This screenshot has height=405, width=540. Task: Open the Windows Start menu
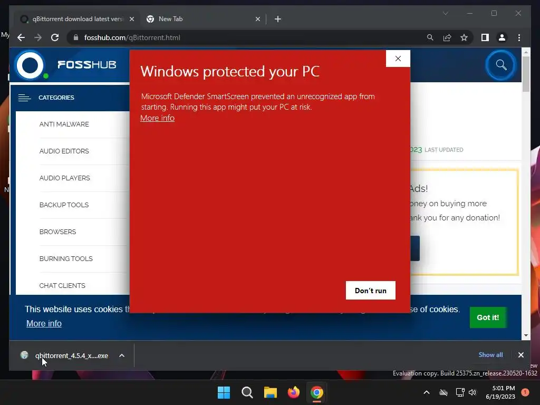[224, 392]
